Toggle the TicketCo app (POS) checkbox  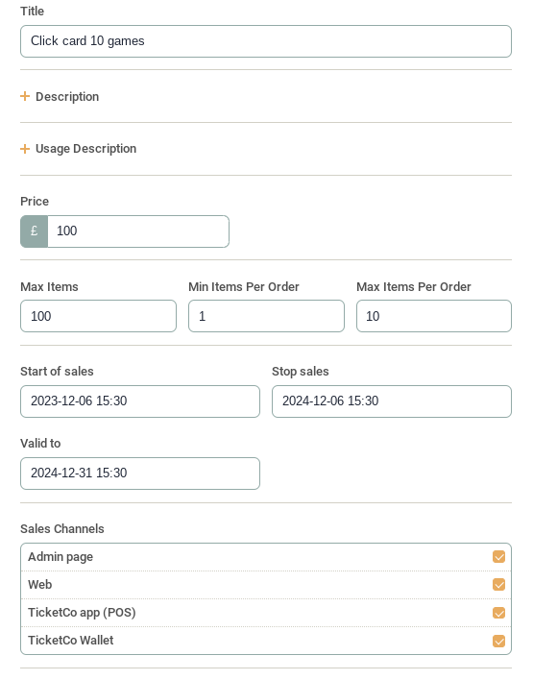498,613
